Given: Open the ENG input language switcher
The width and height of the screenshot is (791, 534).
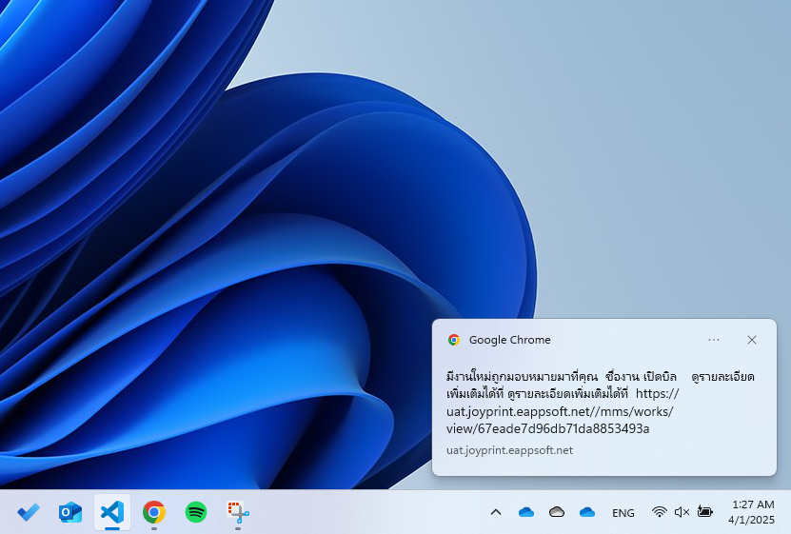Looking at the screenshot, I should click(623, 513).
